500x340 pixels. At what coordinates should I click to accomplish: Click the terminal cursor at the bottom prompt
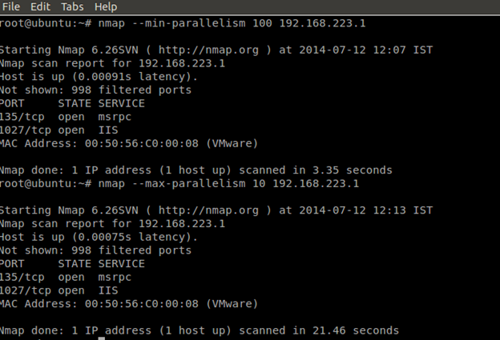click(x=100, y=338)
